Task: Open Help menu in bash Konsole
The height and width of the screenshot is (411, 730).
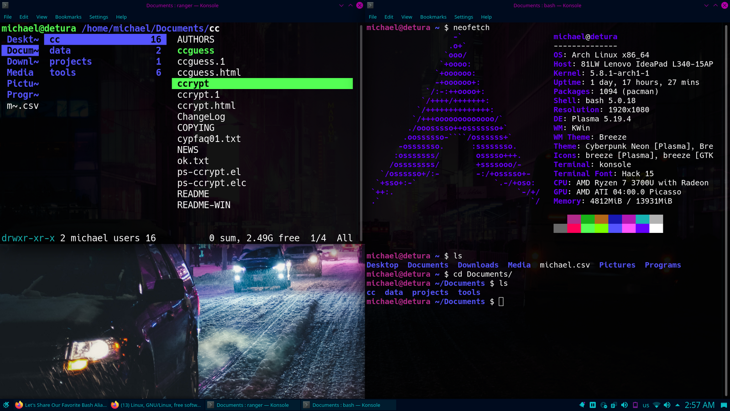Action: click(486, 17)
